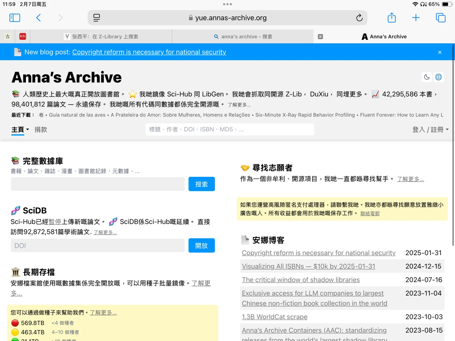
Task: Open blog post Copyright reform dated 2025-01-31
Action: point(318,253)
